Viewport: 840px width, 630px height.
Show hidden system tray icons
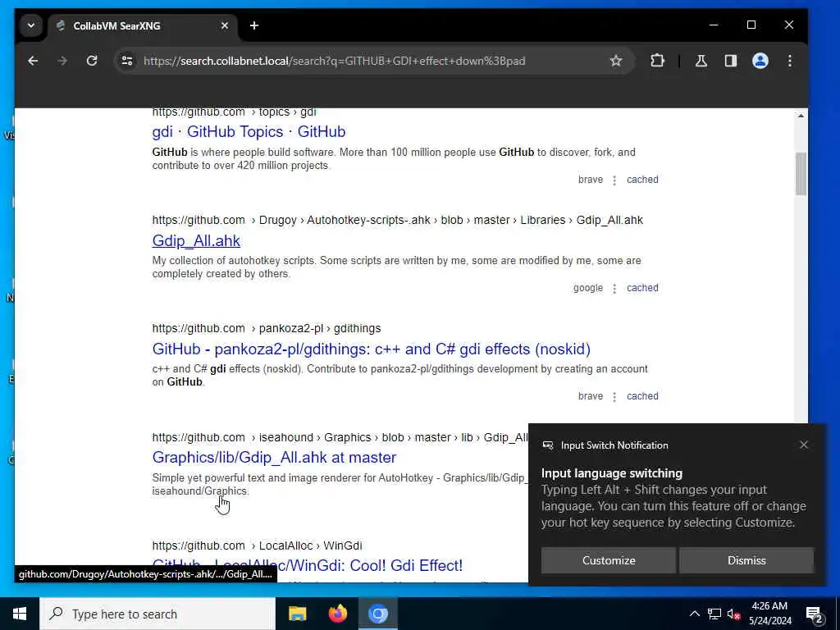694,614
